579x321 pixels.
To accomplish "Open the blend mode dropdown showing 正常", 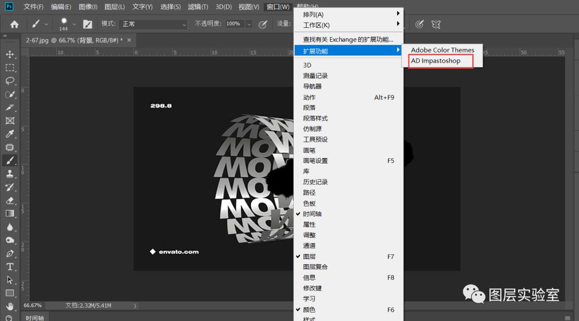I will pos(154,24).
